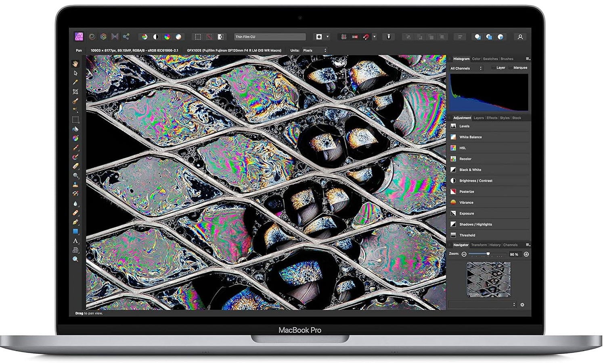This screenshot has width=603, height=363.
Task: Click the Navigator zoom slider handle
Action: coord(488,254)
